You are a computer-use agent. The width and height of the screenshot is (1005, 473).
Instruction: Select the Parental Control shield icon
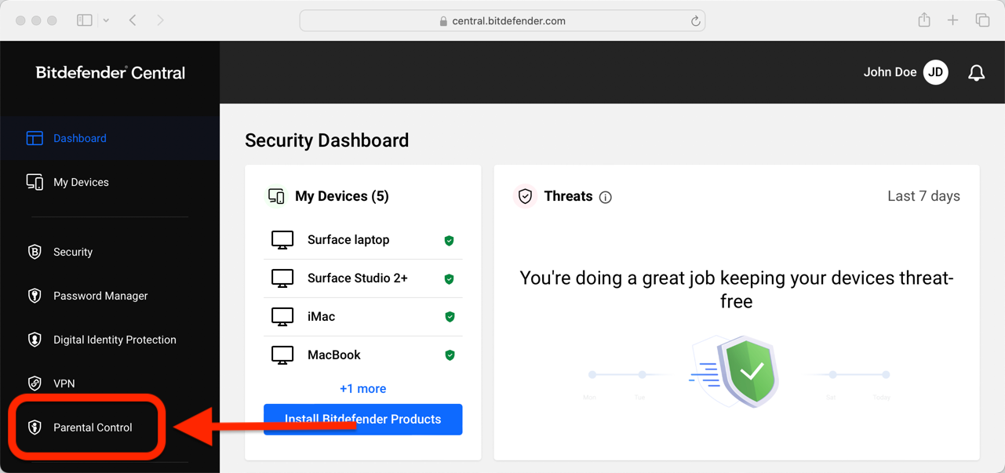tap(34, 427)
